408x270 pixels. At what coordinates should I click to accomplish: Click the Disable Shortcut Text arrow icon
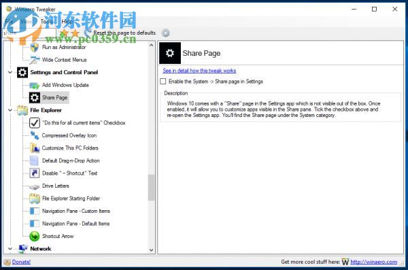(35, 173)
